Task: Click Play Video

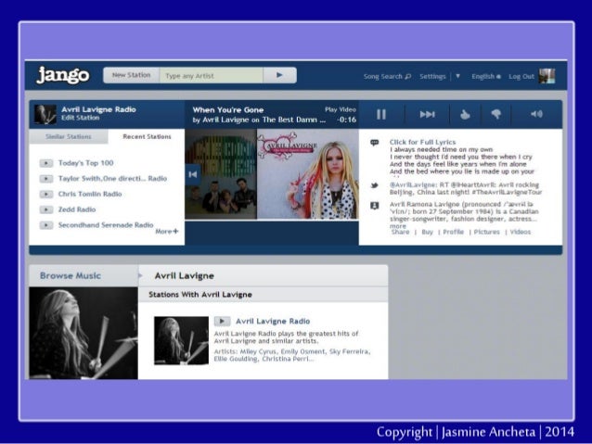Action: pyautogui.click(x=341, y=109)
